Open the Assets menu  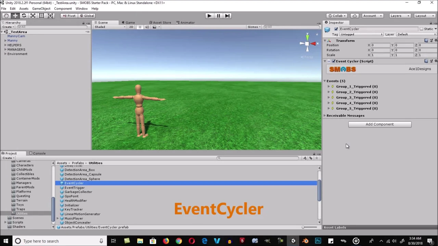click(24, 9)
